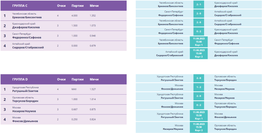Click the 0:2 score of Федоренко vs Джафаров

pyautogui.click(x=199, y=31)
